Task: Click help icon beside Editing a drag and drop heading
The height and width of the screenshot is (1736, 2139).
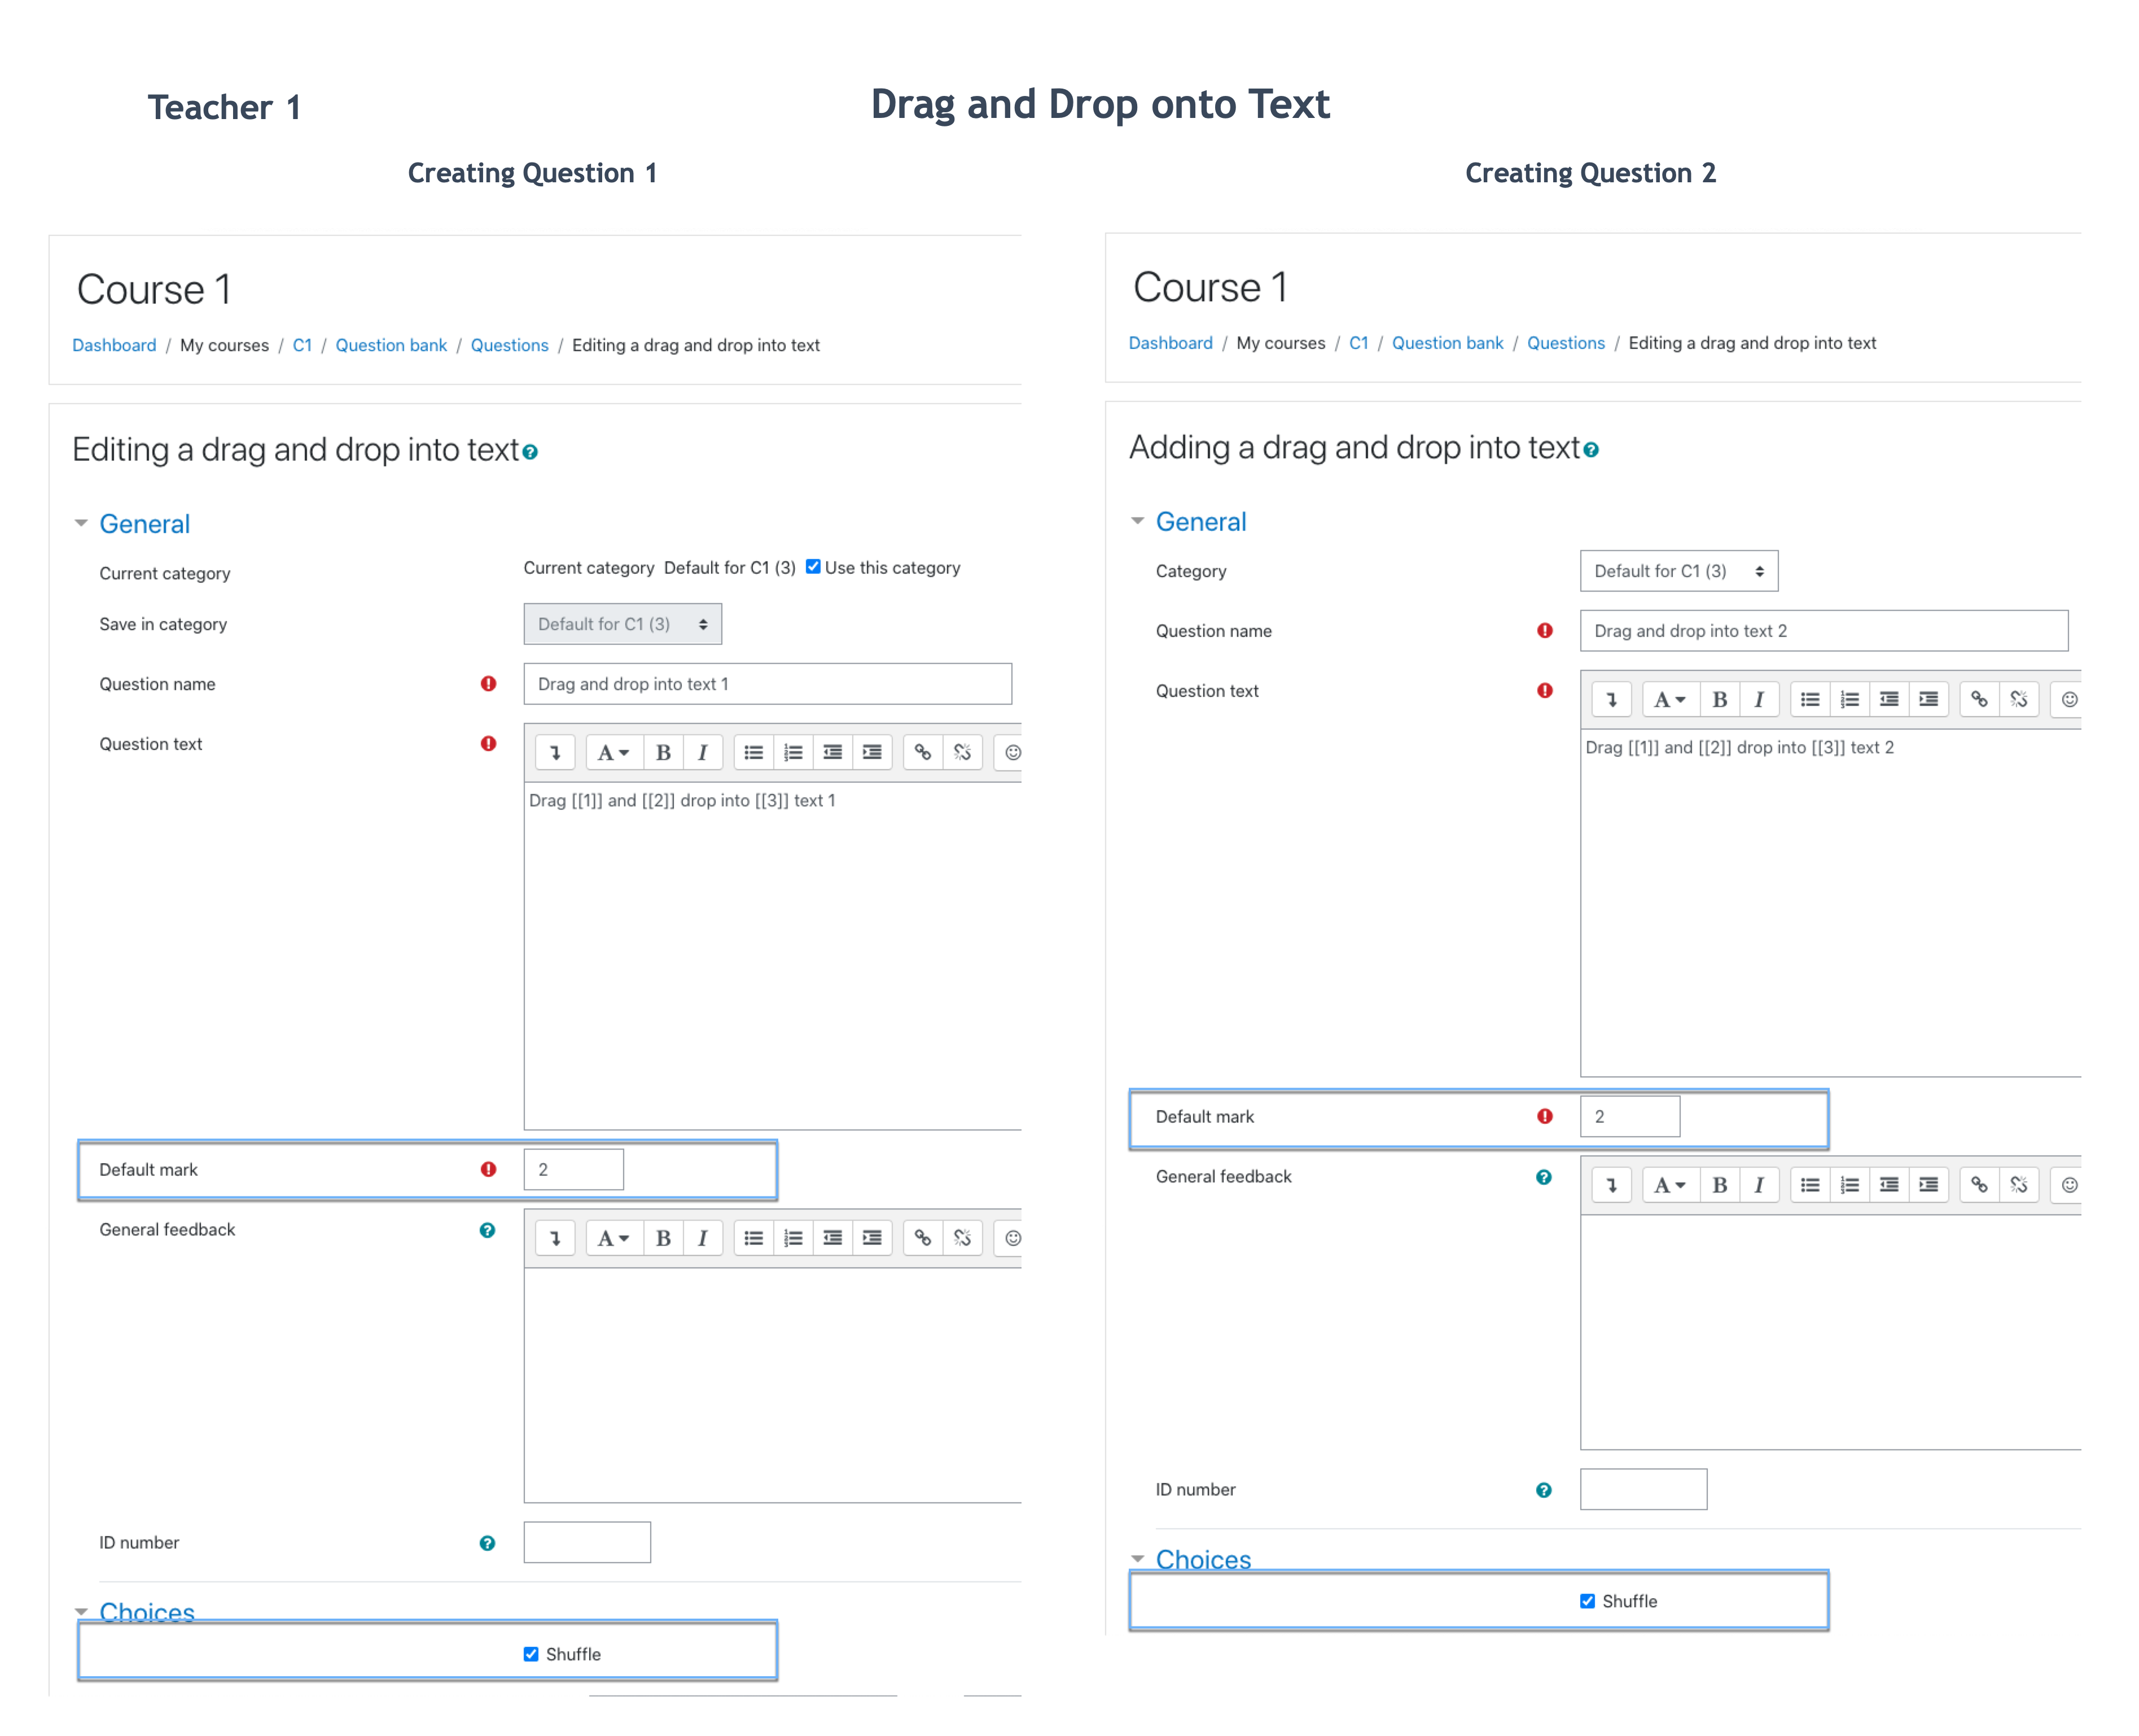Action: (x=530, y=452)
